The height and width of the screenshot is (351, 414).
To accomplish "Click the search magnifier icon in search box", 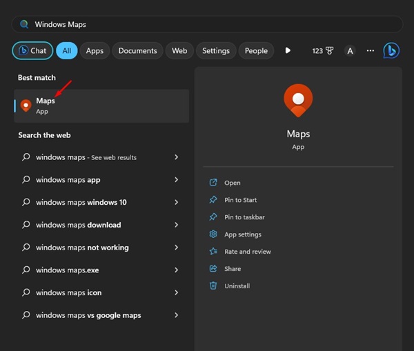I will click(x=24, y=24).
